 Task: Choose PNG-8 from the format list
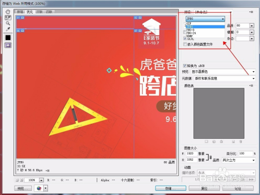(205, 30)
